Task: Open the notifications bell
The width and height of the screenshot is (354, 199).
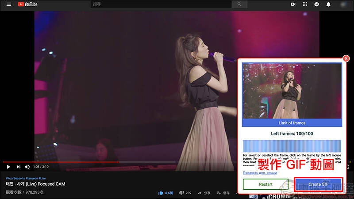Action: pos(328,4)
